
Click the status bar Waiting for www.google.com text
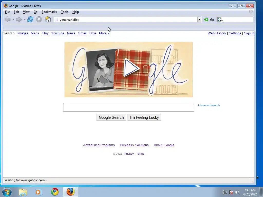click(26, 180)
